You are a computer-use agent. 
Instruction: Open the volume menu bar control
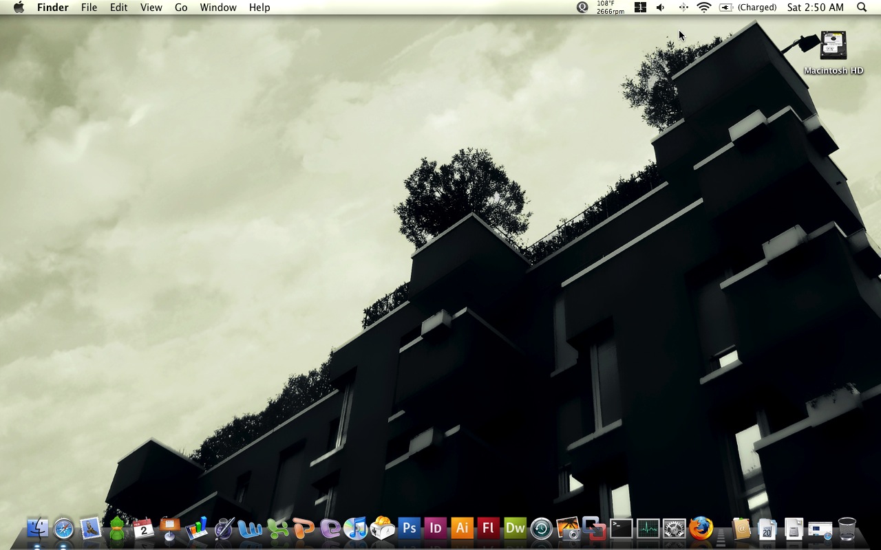(661, 8)
